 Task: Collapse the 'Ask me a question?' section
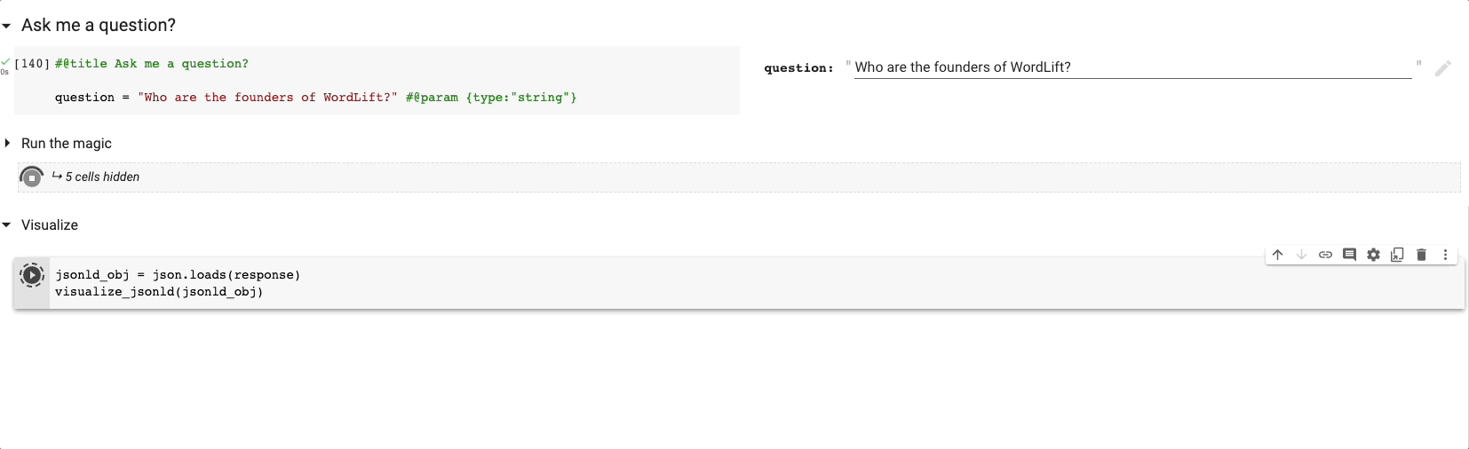(x=7, y=26)
